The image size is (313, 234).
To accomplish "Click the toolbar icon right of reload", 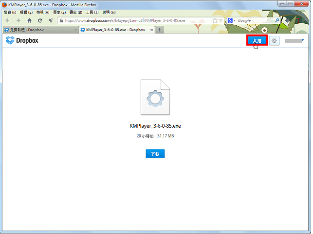I will pos(51,20).
